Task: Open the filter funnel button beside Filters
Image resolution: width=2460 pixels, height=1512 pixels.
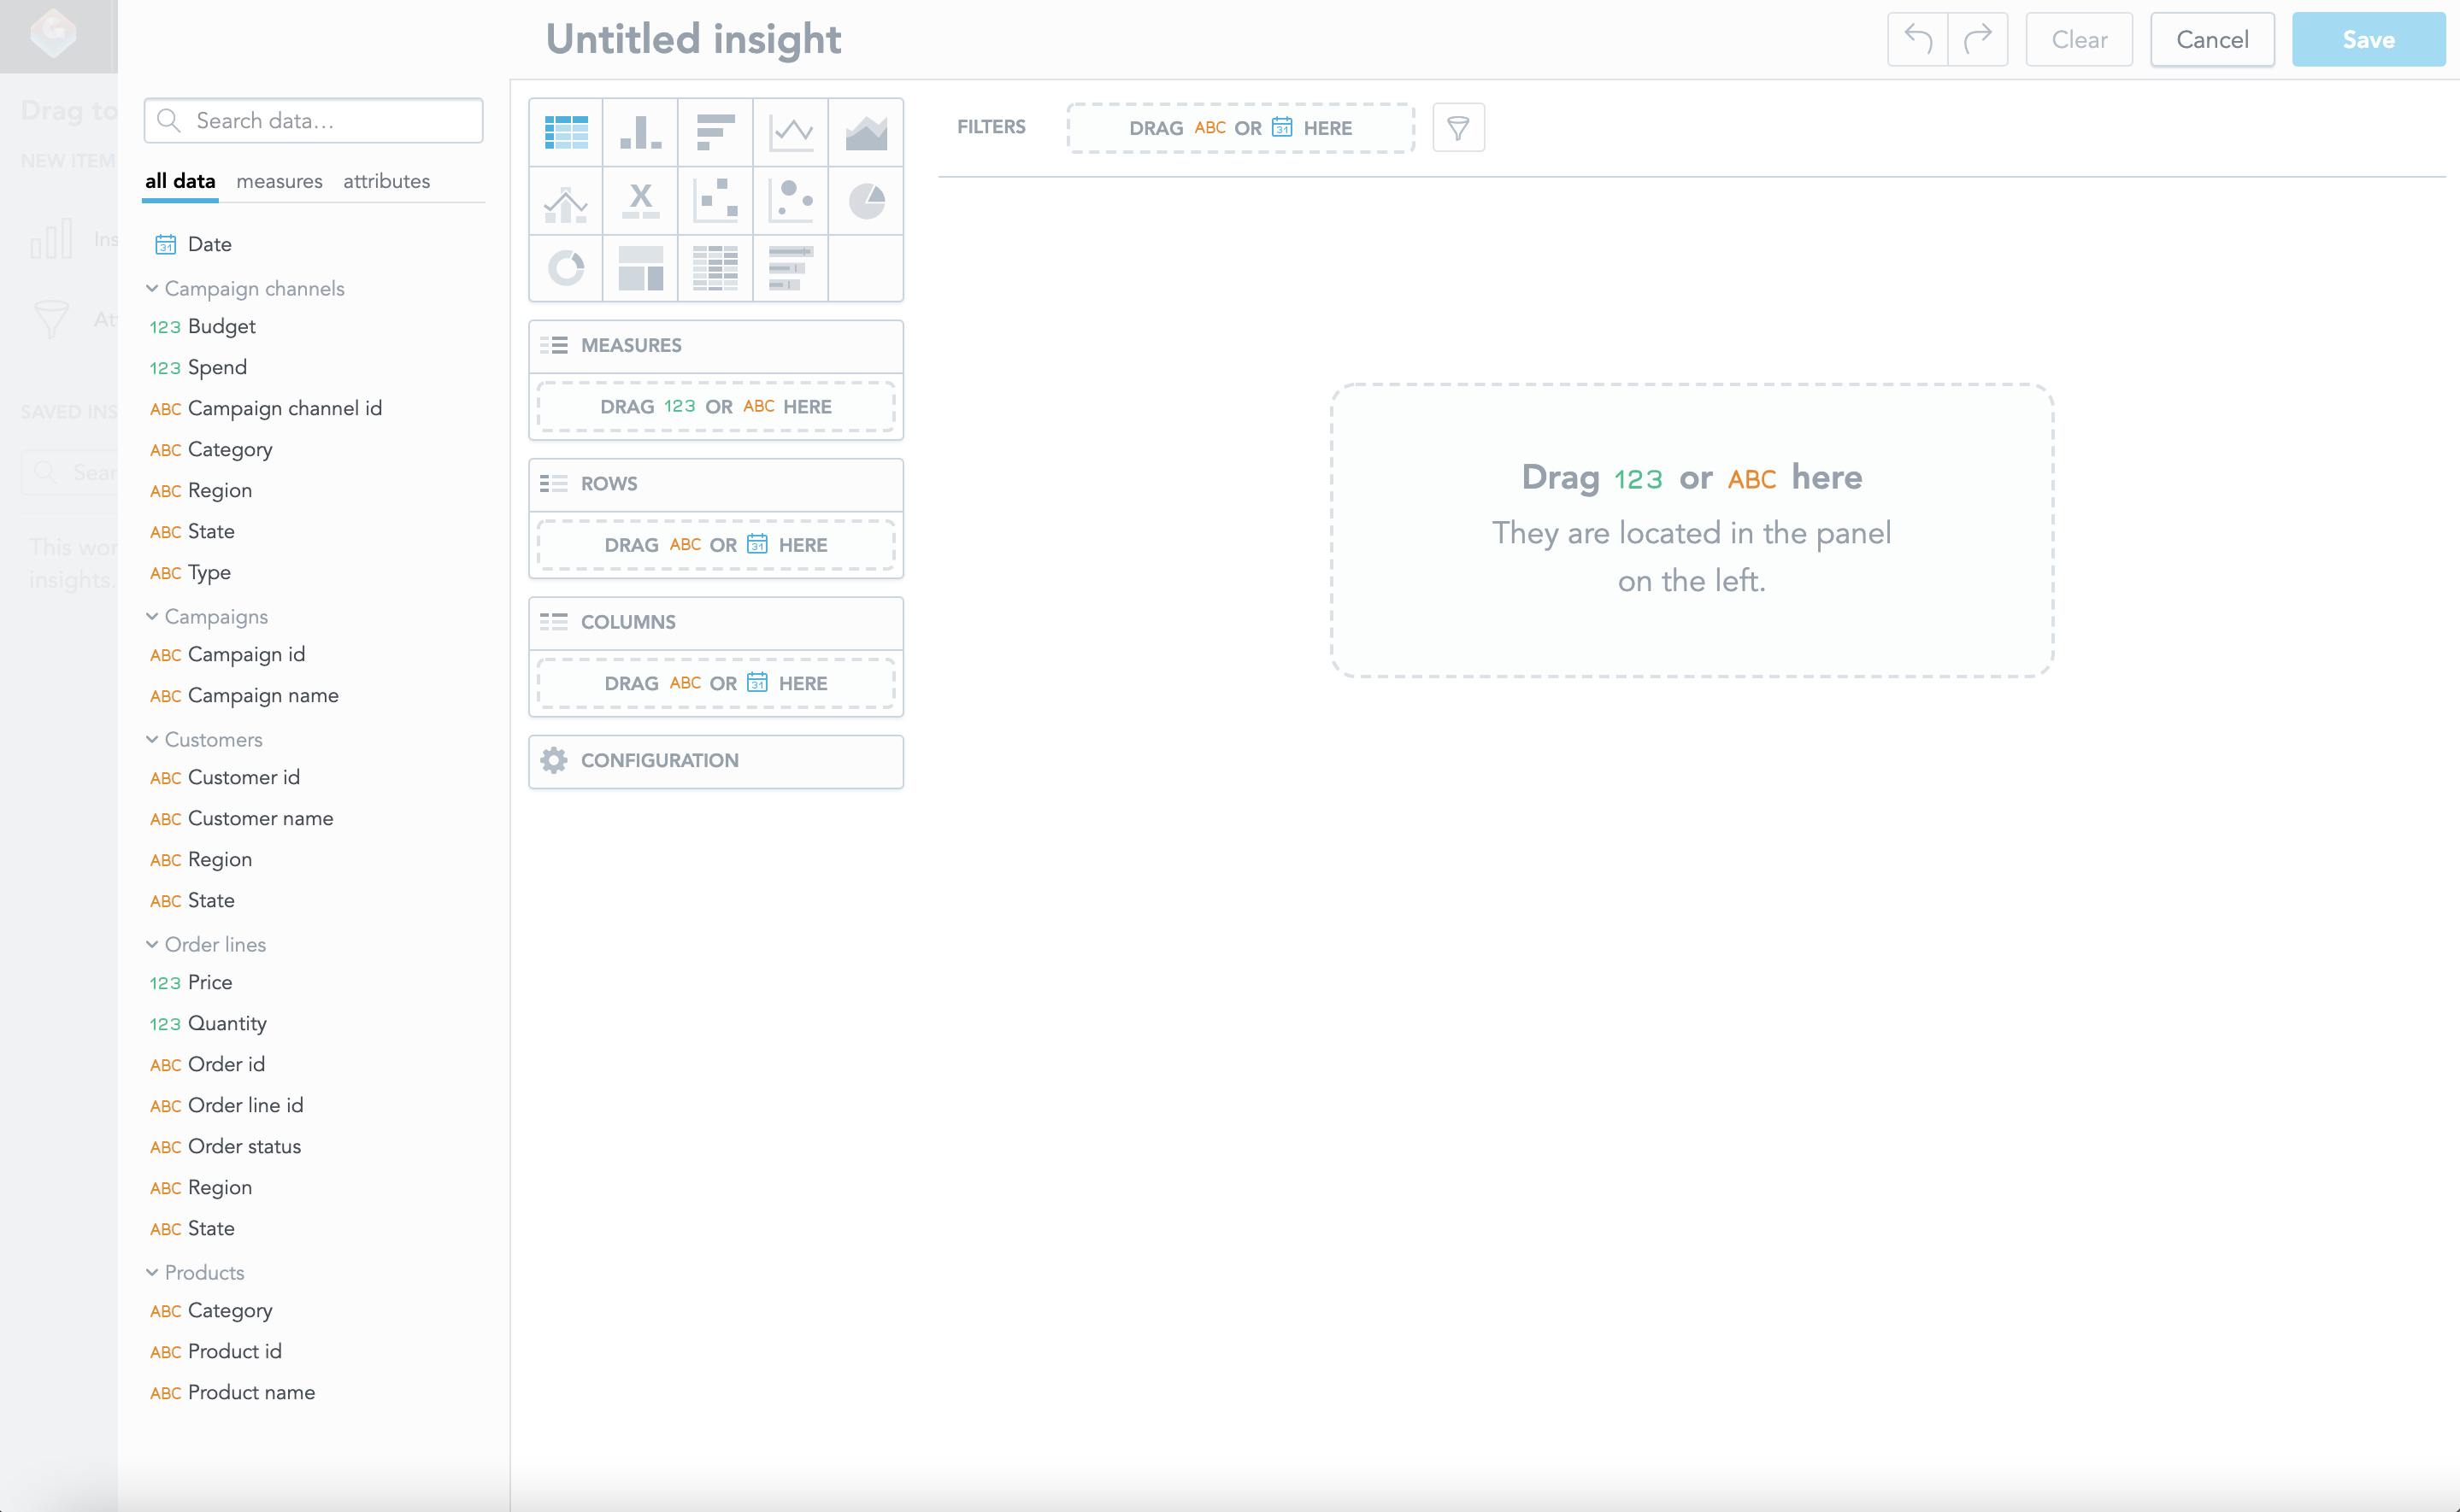Action: (1457, 128)
